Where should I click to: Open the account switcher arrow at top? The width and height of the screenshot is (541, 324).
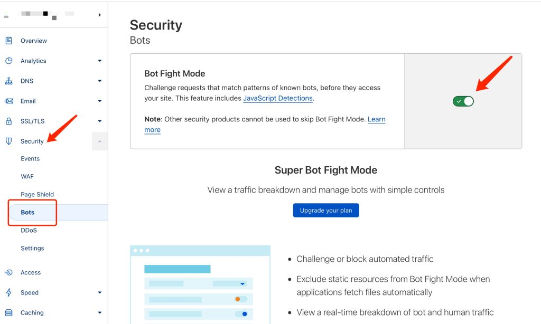(99, 15)
